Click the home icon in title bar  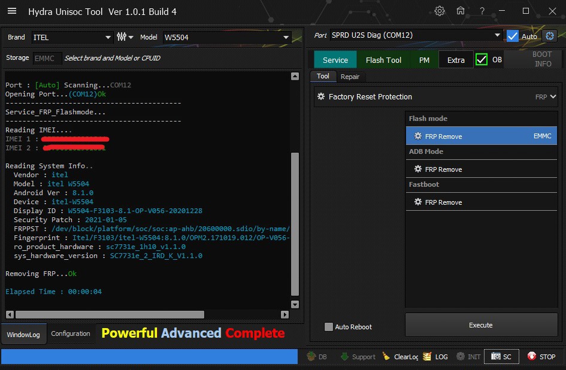(460, 11)
